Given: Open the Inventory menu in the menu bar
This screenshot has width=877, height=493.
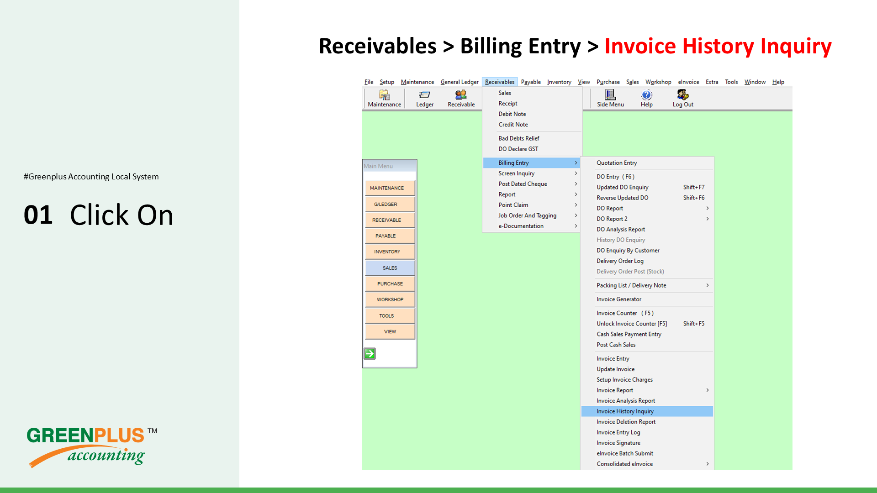Looking at the screenshot, I should click(x=559, y=82).
